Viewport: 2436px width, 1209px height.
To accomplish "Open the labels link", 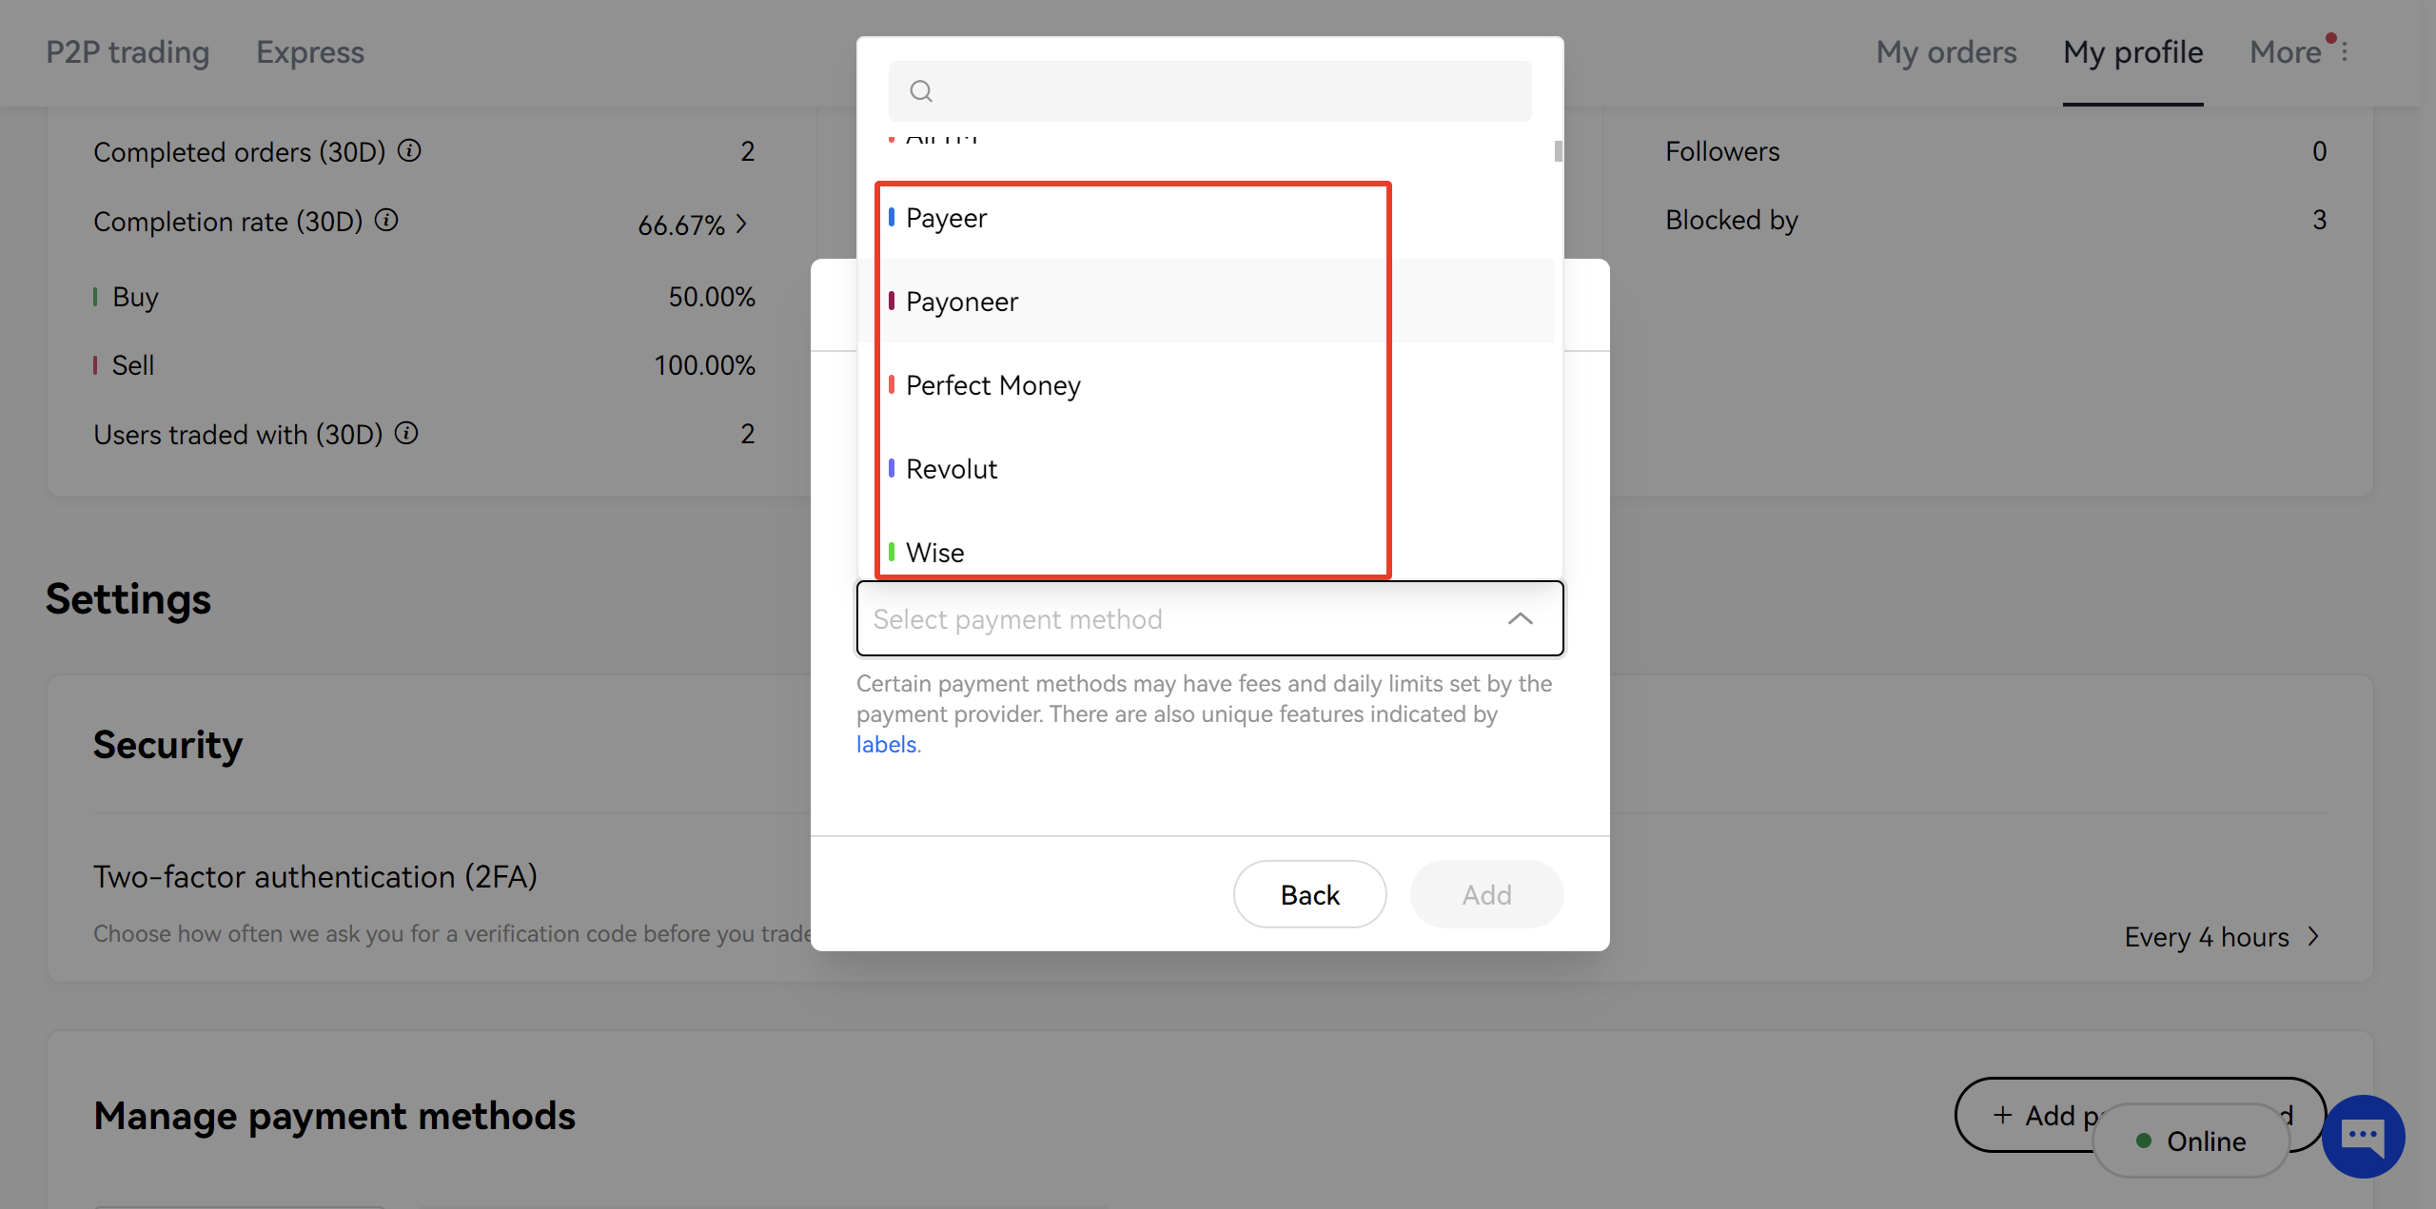I will click(886, 745).
